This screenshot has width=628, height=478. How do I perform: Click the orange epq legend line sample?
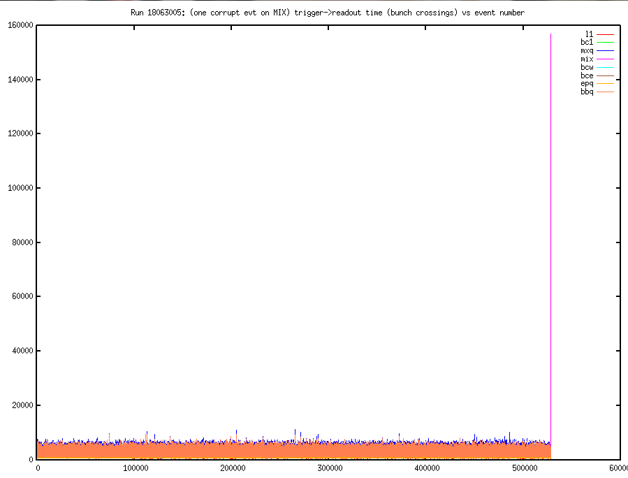point(605,84)
